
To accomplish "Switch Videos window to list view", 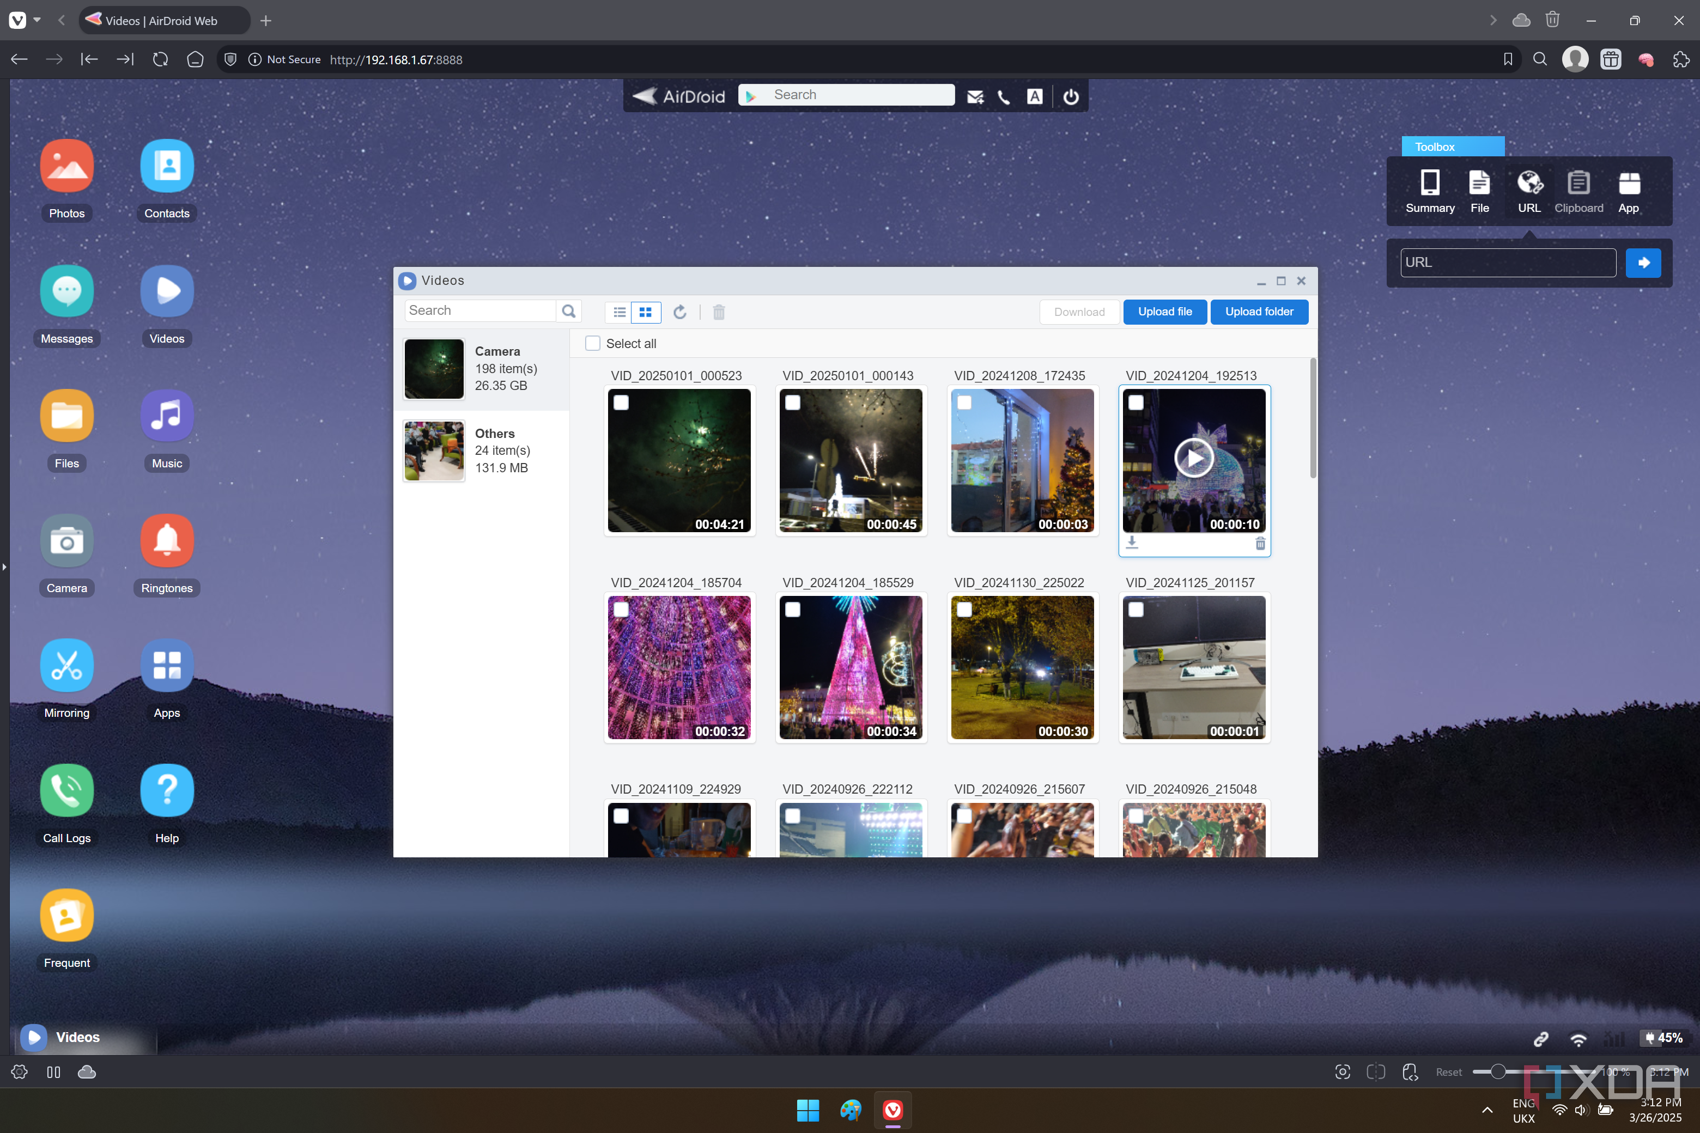I will (619, 312).
